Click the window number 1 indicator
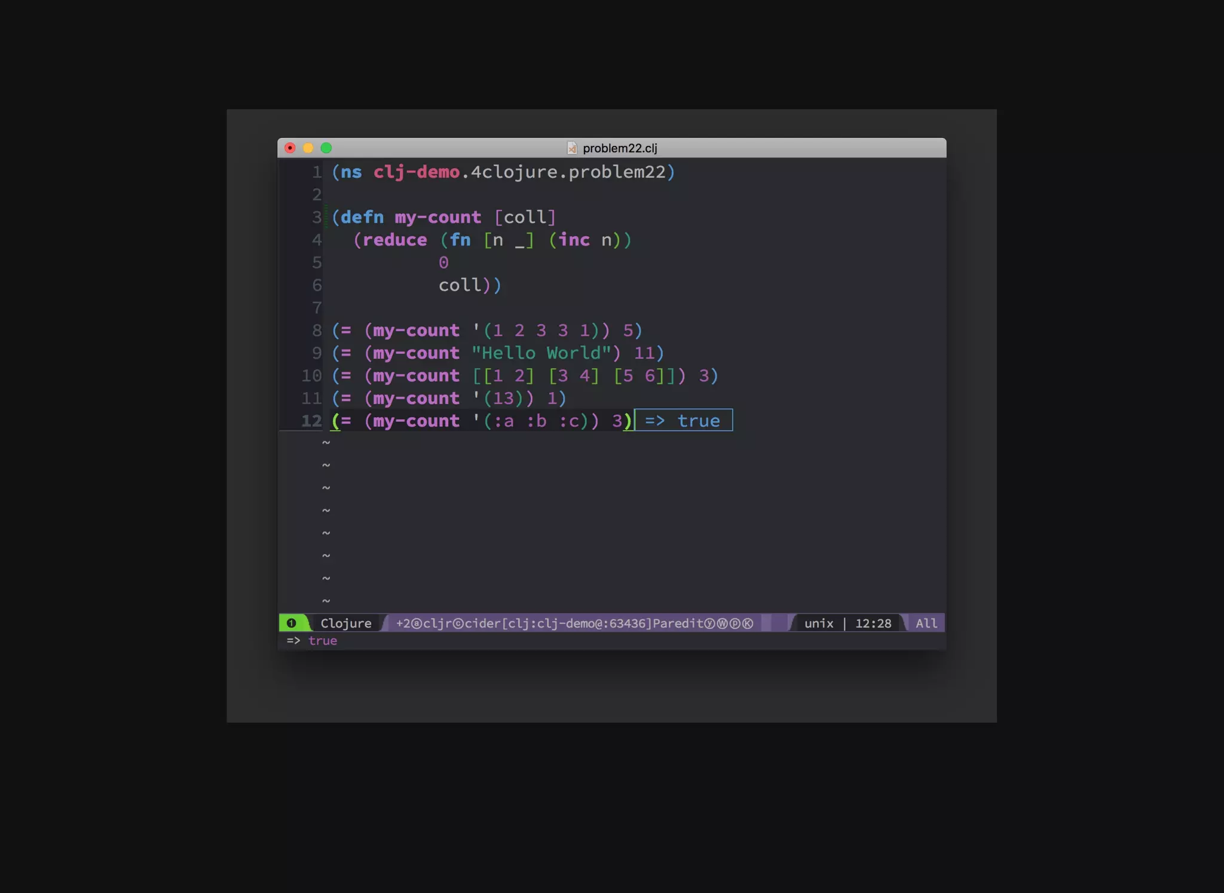1224x893 pixels. (291, 623)
